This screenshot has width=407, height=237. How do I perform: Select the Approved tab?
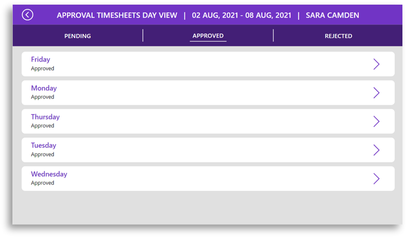click(x=208, y=36)
